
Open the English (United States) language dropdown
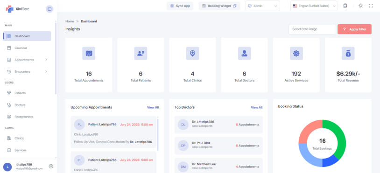[314, 6]
